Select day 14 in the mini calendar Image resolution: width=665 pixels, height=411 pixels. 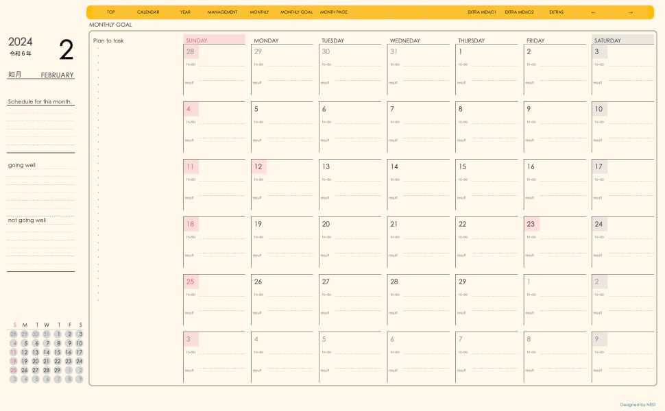coord(47,352)
